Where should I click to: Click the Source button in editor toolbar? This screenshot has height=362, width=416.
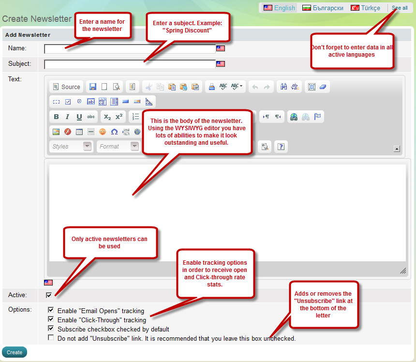(66, 87)
